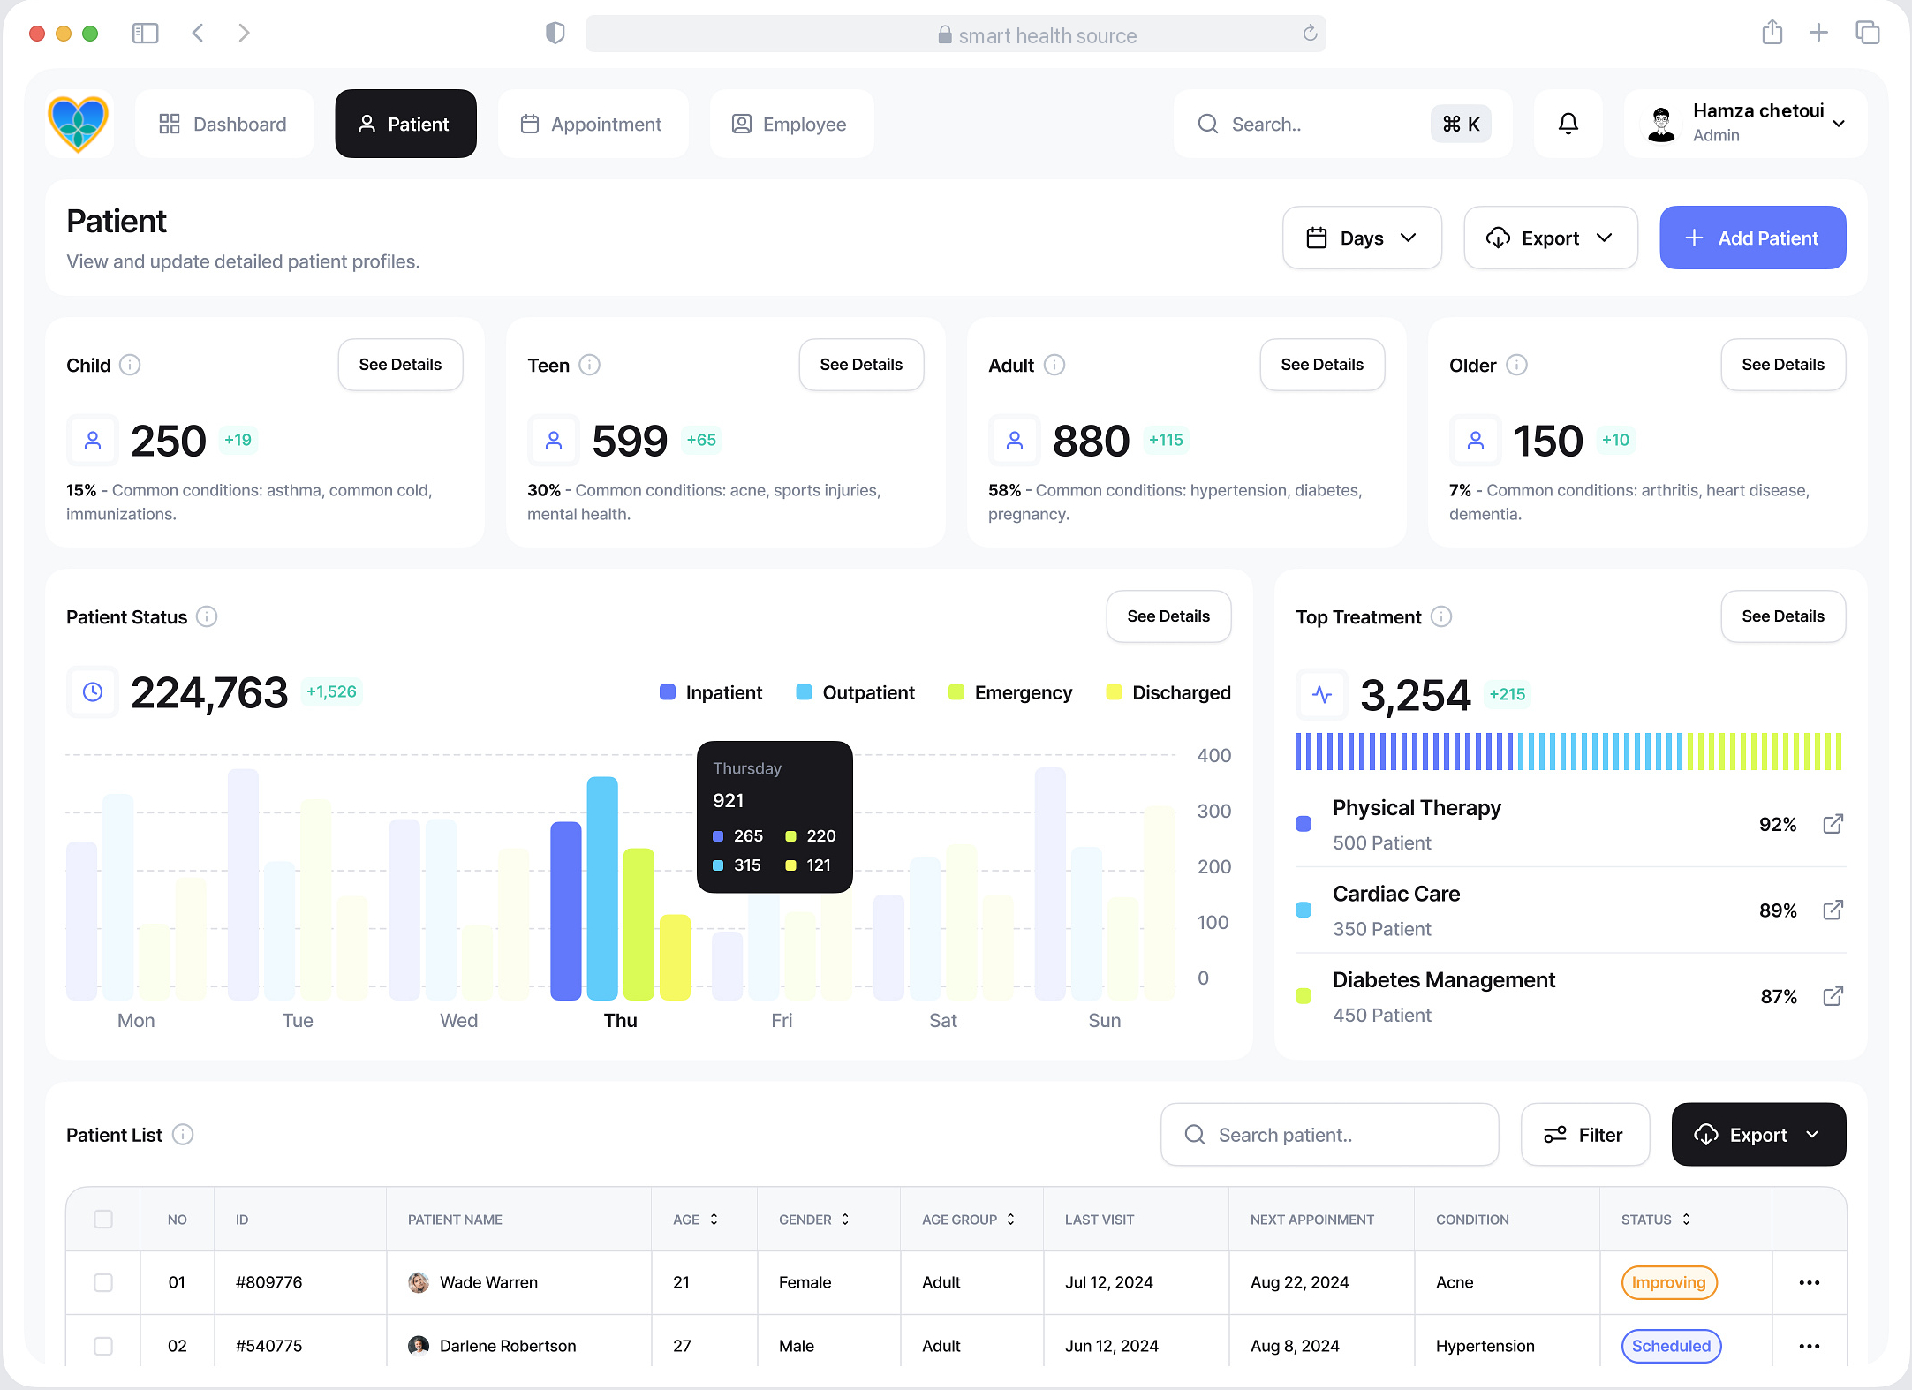Open more options for Wade Warren row
The image size is (1912, 1390).
(1809, 1282)
